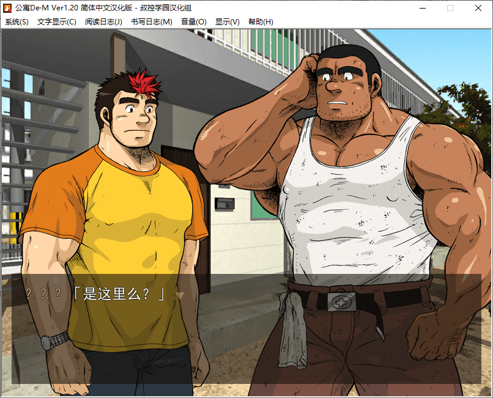Image resolution: width=493 pixels, height=398 pixels.
Task: Click the black mailbox on the wall
Action: click(x=223, y=204)
